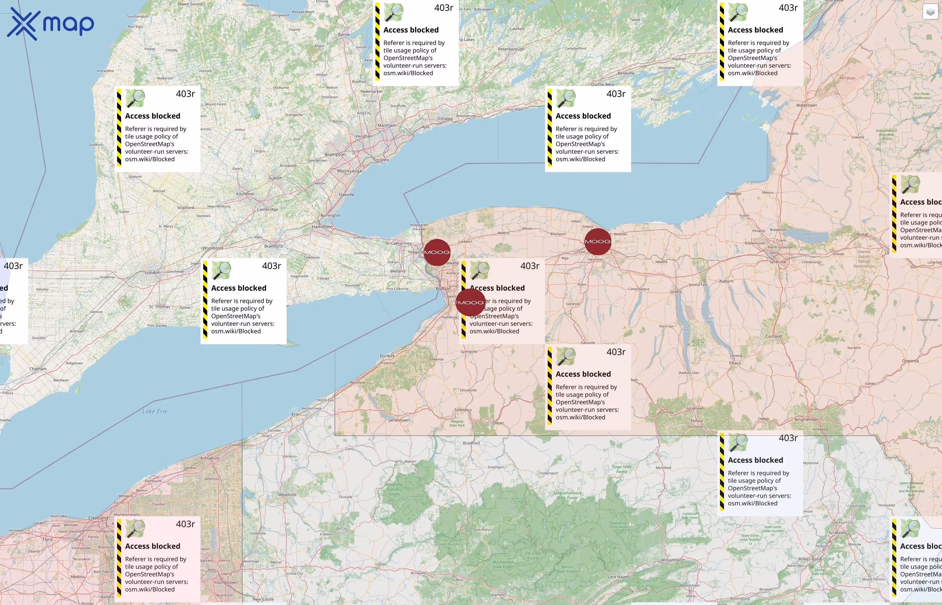Click the Elmira label near Corning
The height and width of the screenshot is (605, 942).
click(x=696, y=421)
